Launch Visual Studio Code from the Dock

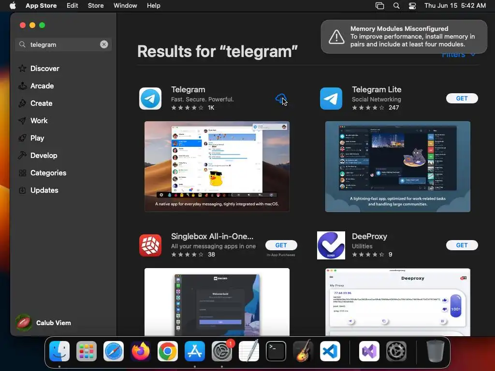330,351
